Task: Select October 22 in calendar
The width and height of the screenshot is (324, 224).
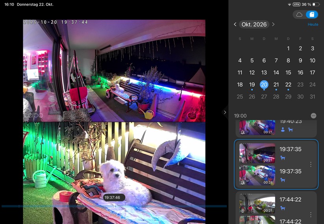Action: point(288,85)
